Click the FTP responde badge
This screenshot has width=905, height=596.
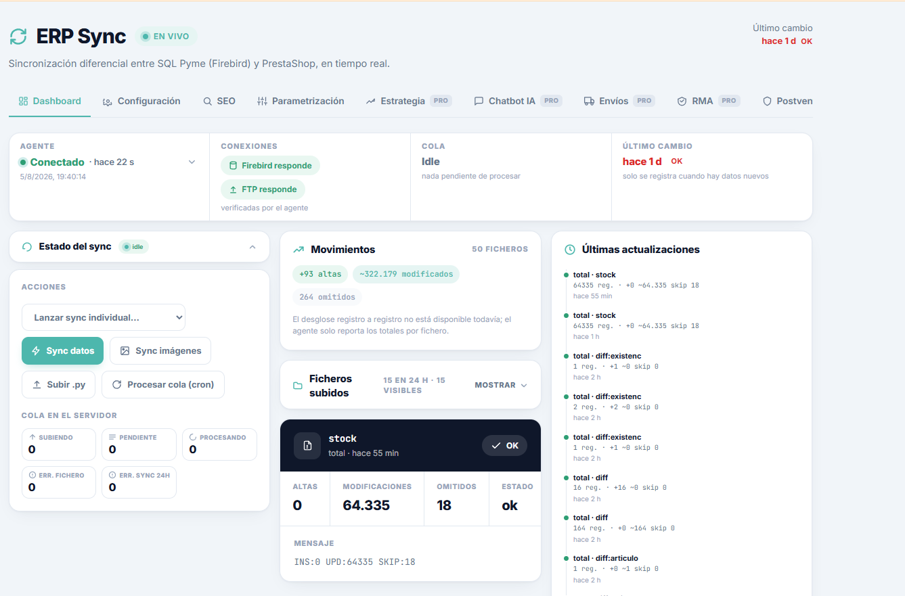263,189
